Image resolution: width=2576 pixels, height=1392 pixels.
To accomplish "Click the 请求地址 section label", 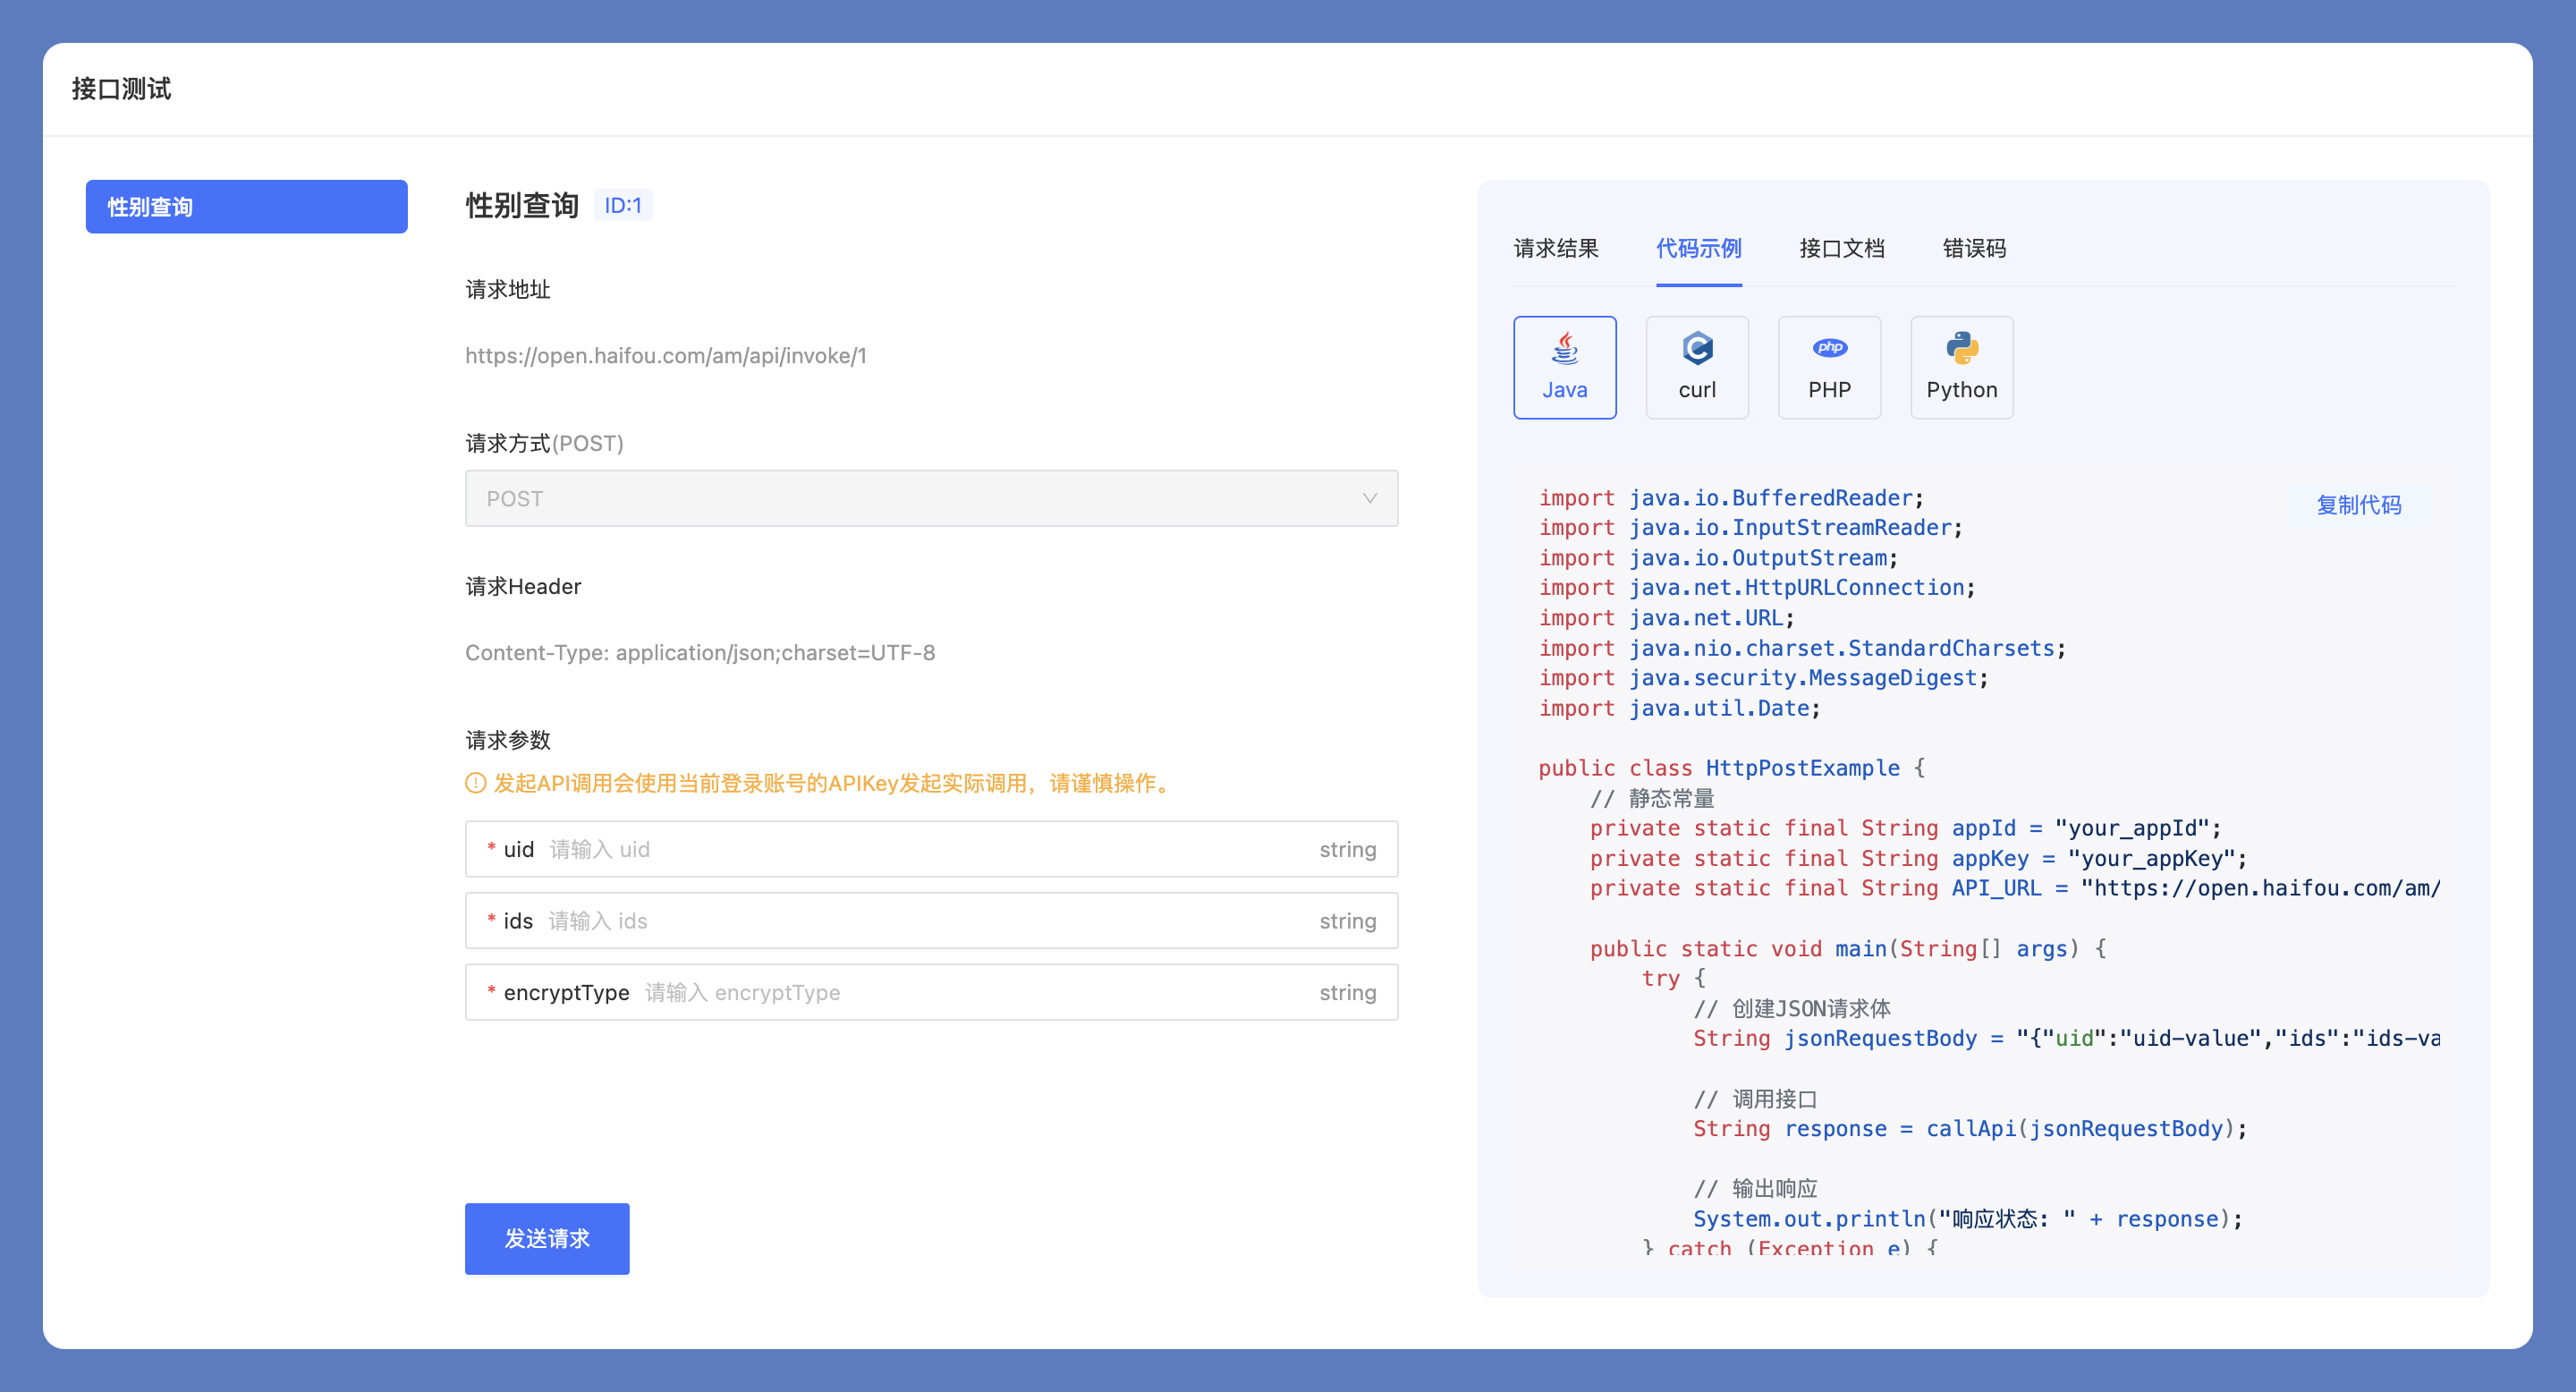I will pos(508,290).
